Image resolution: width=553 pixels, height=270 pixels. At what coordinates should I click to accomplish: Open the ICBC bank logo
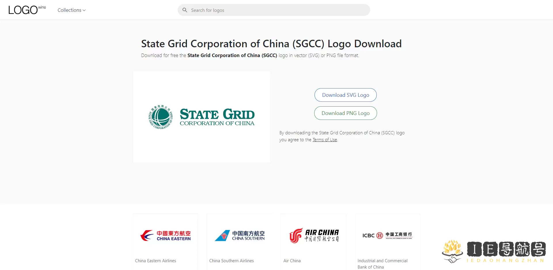pyautogui.click(x=387, y=235)
